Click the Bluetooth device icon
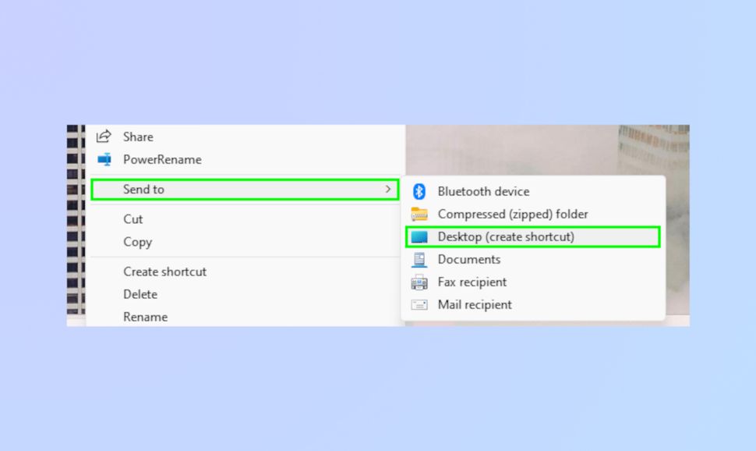 click(x=419, y=191)
